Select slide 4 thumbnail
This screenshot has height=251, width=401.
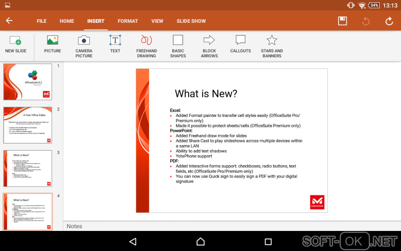(x=28, y=212)
